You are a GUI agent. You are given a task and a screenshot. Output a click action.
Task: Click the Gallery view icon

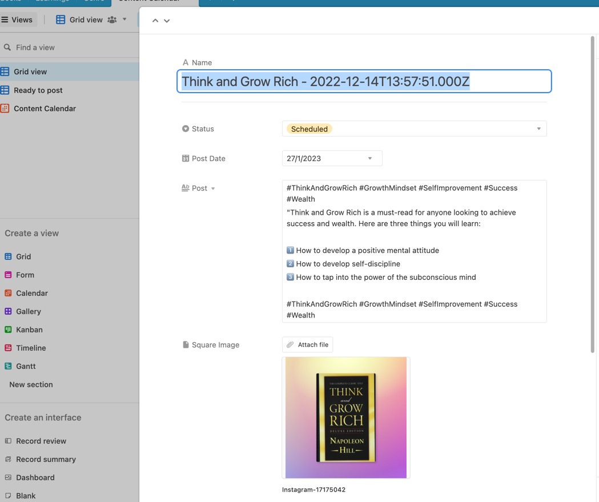[x=8, y=311]
